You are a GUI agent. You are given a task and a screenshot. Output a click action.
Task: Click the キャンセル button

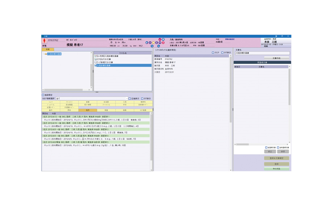pos(277,169)
